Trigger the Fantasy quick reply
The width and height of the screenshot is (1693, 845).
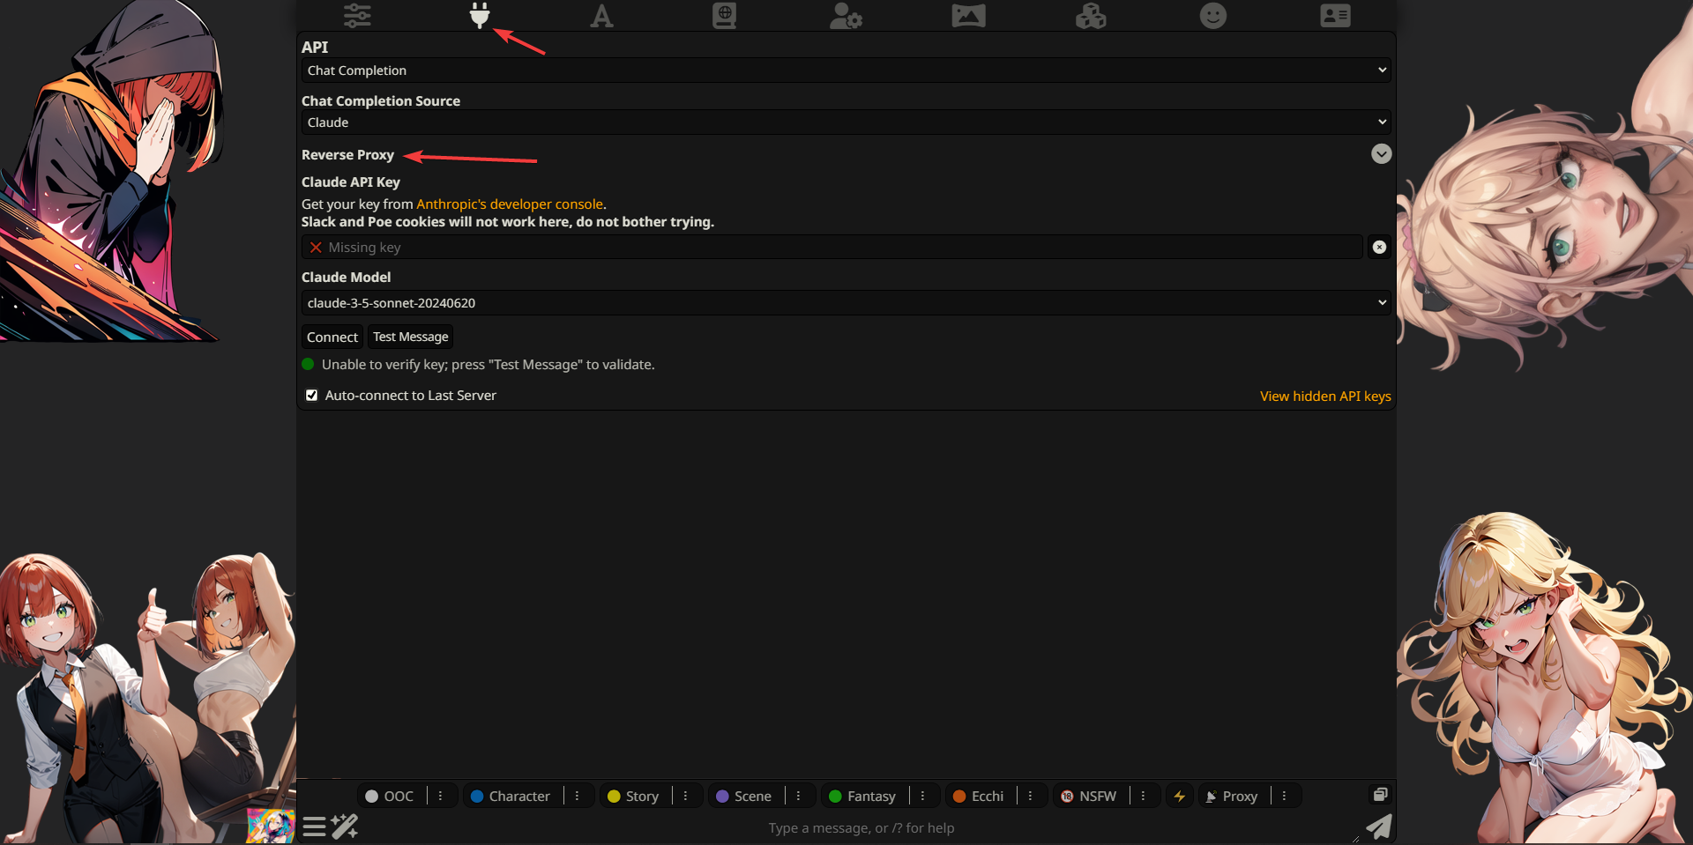tap(862, 796)
